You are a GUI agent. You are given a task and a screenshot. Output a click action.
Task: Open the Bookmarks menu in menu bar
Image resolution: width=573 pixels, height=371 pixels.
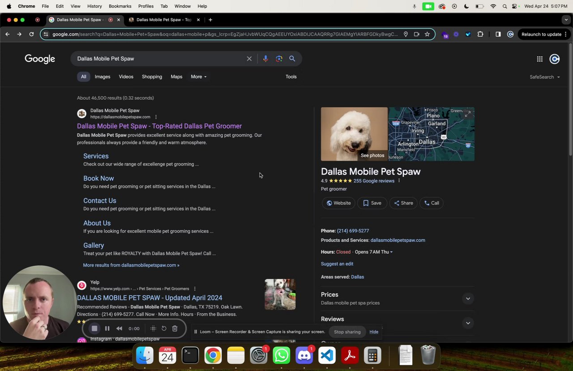click(x=120, y=6)
